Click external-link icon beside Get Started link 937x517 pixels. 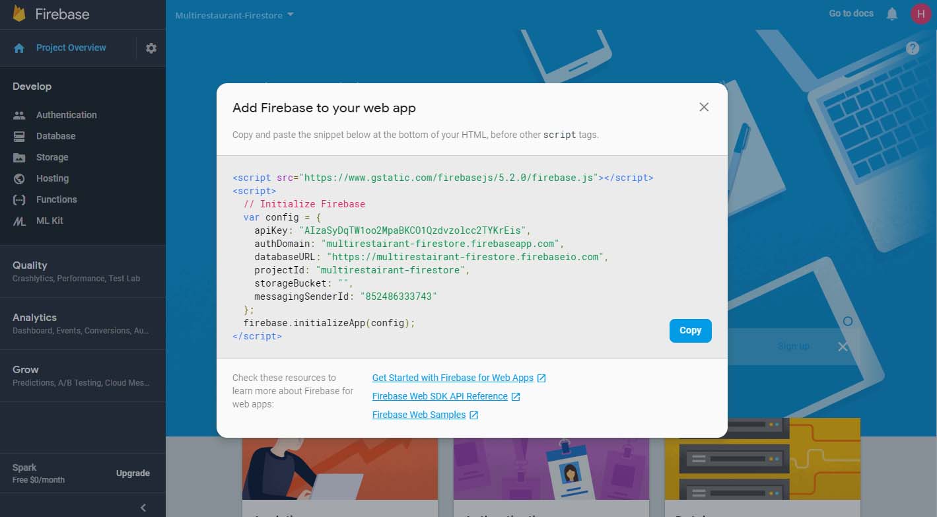click(x=541, y=378)
